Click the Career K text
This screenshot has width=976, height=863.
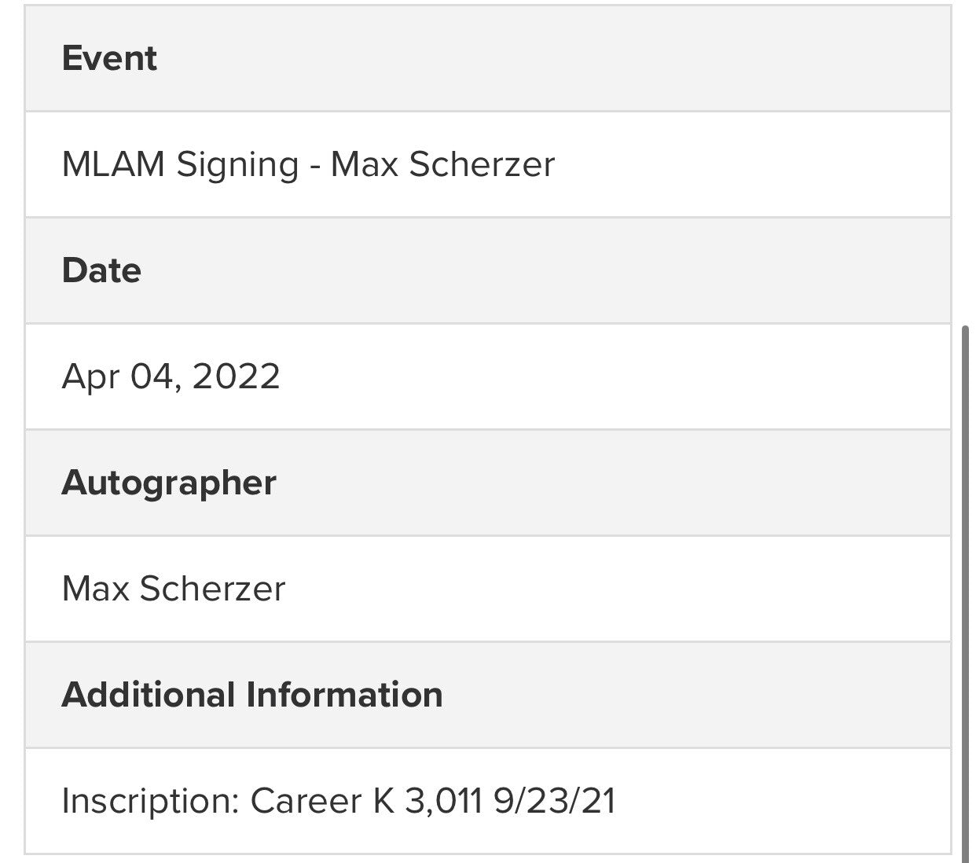pyautogui.click(x=322, y=801)
